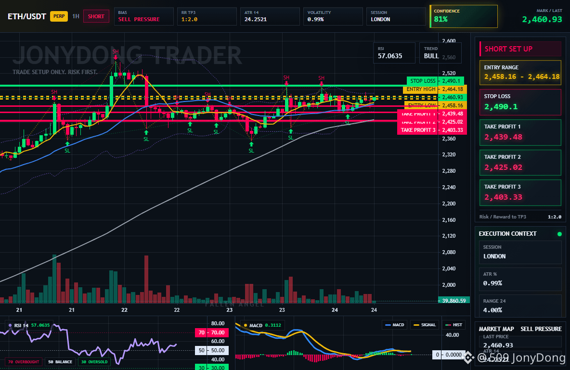
Task: Click the 2,439.48 take profit price tag
Action: point(453,114)
